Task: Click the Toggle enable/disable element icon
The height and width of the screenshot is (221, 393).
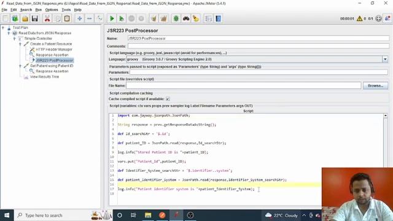Action: click(99, 18)
